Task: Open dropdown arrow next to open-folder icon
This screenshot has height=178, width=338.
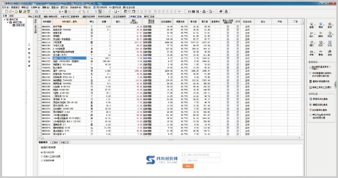Action: tap(13, 12)
